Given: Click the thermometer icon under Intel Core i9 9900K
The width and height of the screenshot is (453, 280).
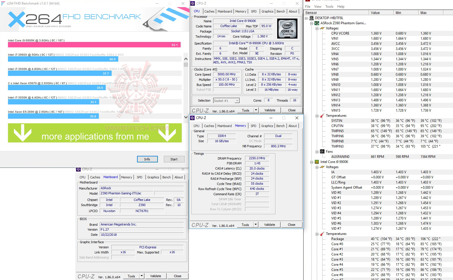Looking at the screenshot, I should tap(322, 234).
